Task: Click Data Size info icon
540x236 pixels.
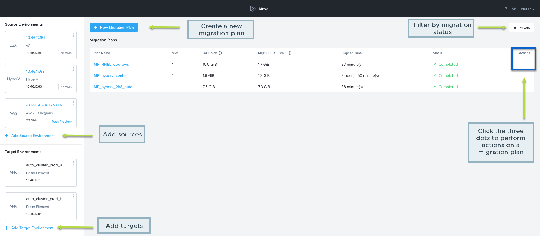Action: point(220,53)
